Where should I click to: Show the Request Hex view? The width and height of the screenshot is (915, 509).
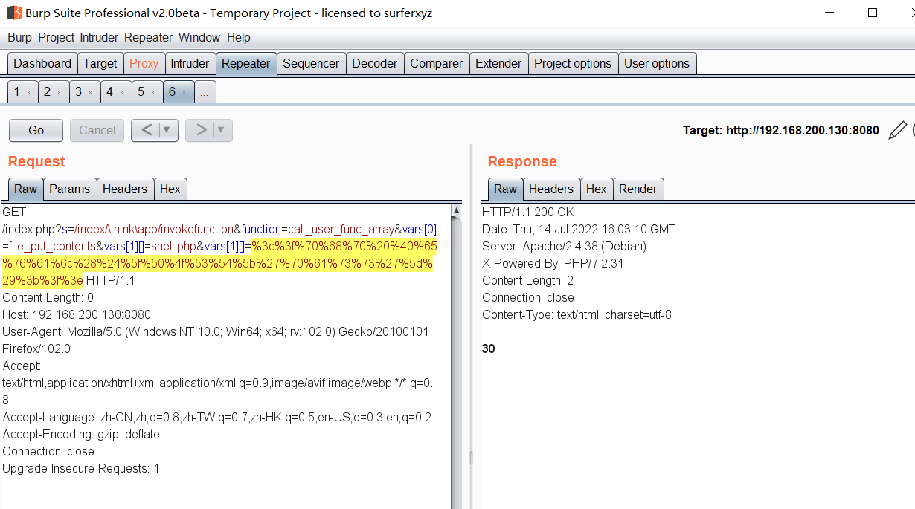click(x=170, y=189)
